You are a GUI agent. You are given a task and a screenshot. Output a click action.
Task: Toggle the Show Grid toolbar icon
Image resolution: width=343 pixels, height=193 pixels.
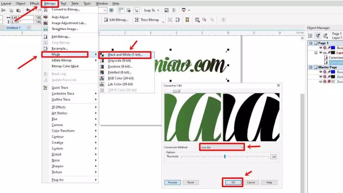128,10
